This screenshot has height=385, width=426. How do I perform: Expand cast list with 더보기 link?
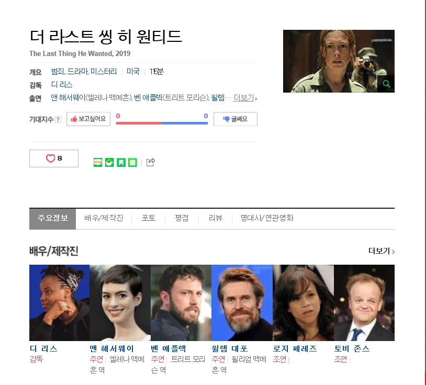tap(245, 97)
